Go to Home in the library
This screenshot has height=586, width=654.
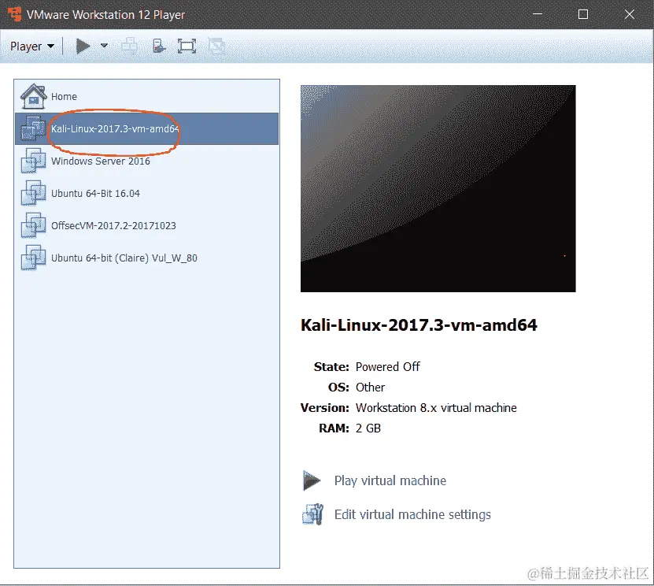(x=64, y=96)
